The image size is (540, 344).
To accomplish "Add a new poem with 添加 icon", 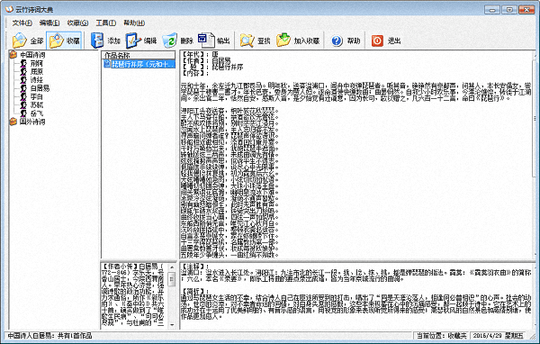I will point(105,41).
